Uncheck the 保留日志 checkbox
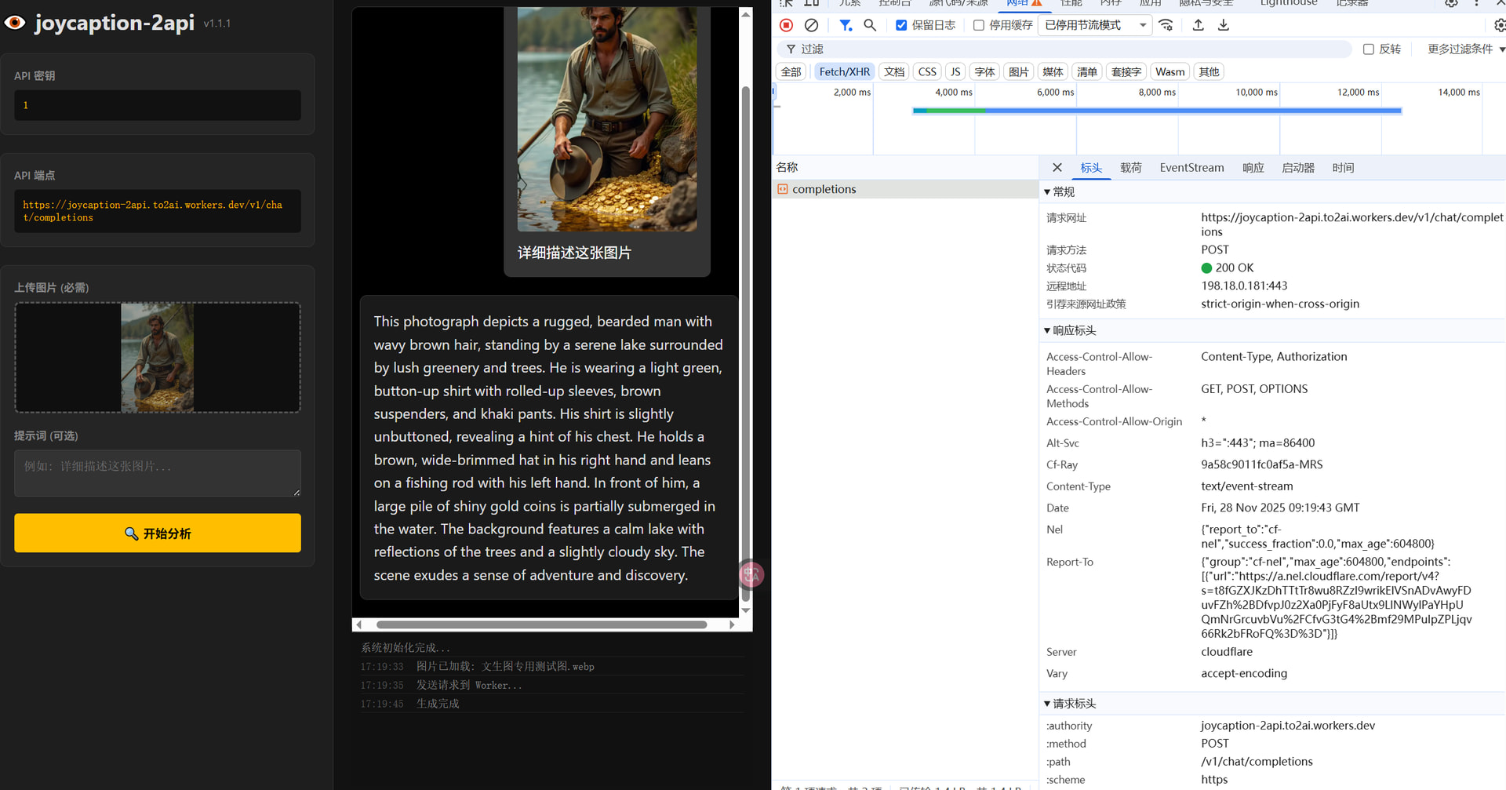 901,25
